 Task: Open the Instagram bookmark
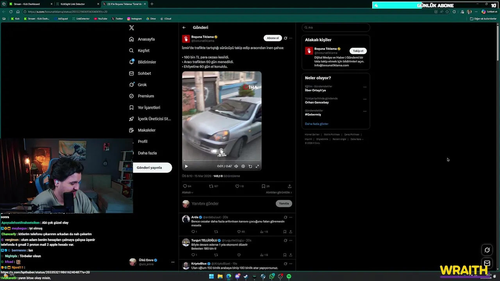pyautogui.click(x=134, y=19)
